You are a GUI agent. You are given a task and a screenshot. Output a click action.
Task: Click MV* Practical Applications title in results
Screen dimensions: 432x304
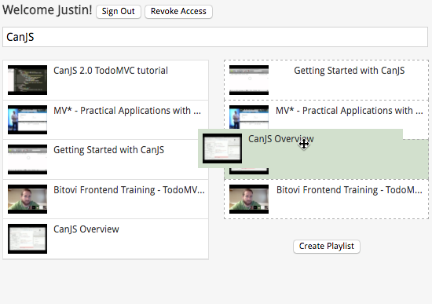127,111
